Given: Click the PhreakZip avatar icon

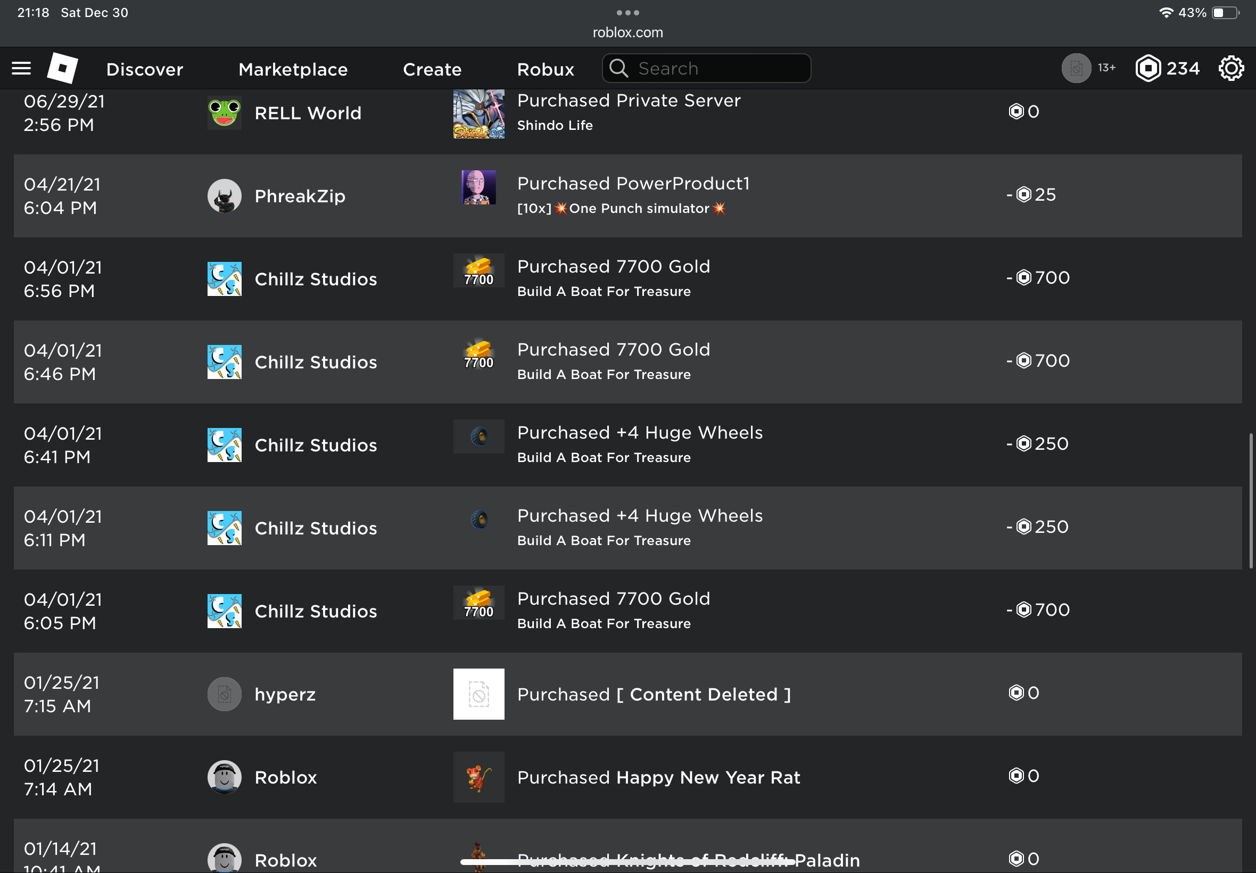Looking at the screenshot, I should 224,195.
